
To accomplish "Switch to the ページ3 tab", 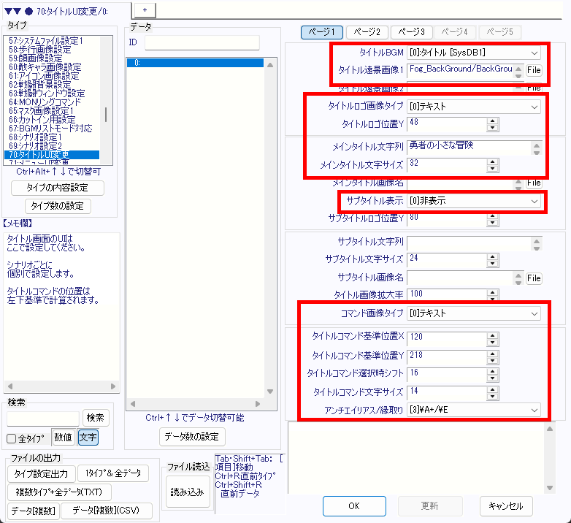I will point(412,32).
